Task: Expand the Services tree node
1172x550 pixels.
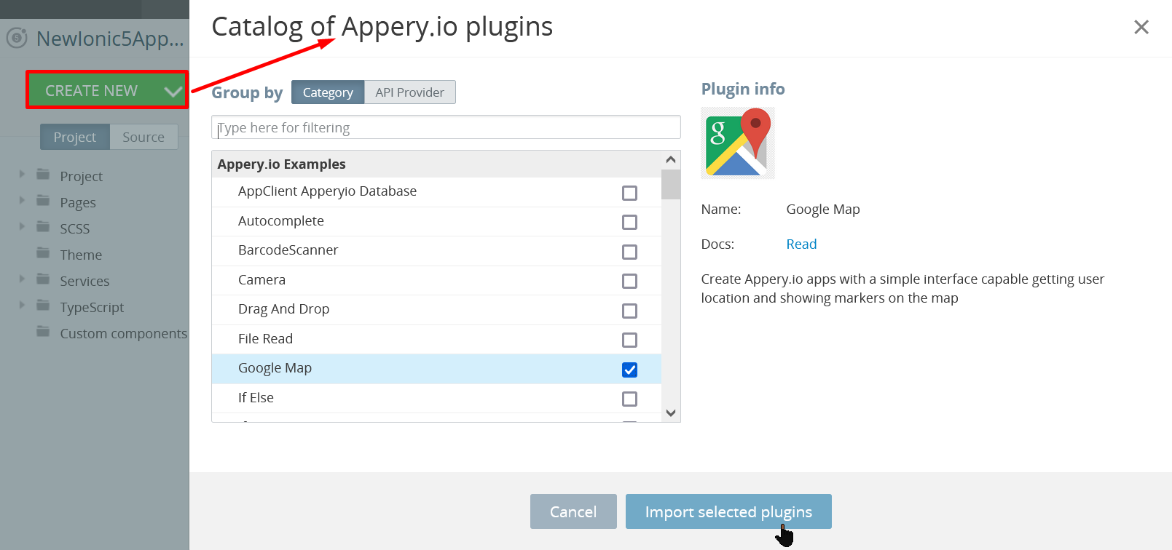Action: coord(22,279)
